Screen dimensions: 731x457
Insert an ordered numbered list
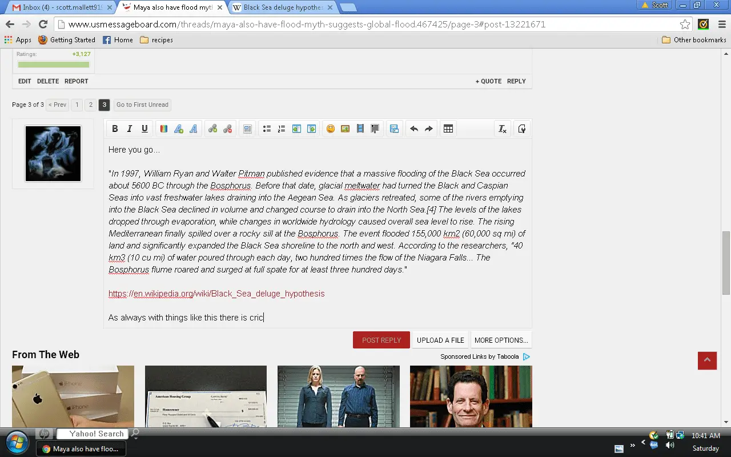click(x=282, y=129)
